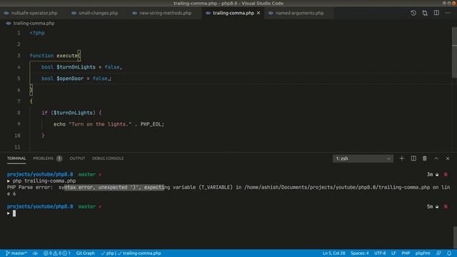Image resolution: width=457 pixels, height=257 pixels.
Task: Select the TERMINAL panel tab
Action: pyautogui.click(x=16, y=158)
